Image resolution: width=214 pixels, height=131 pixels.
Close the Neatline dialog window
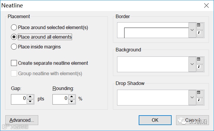pyautogui.click(x=206, y=5)
